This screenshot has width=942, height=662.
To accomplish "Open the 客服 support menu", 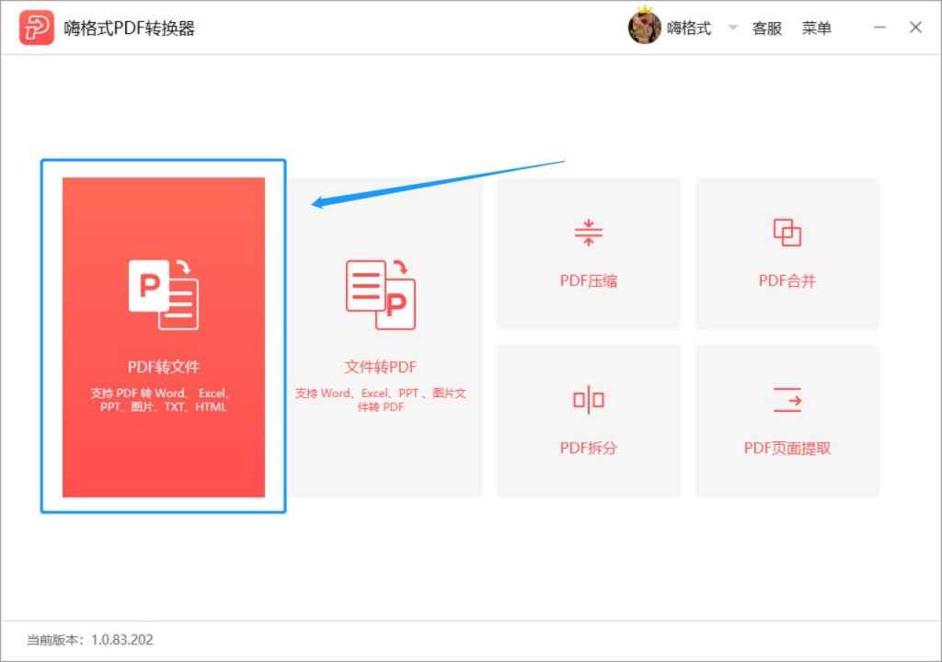I will pyautogui.click(x=766, y=29).
